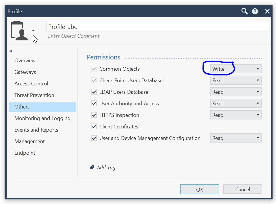
Task: Uncheck HTTPS Inspection permission
Action: point(94,115)
